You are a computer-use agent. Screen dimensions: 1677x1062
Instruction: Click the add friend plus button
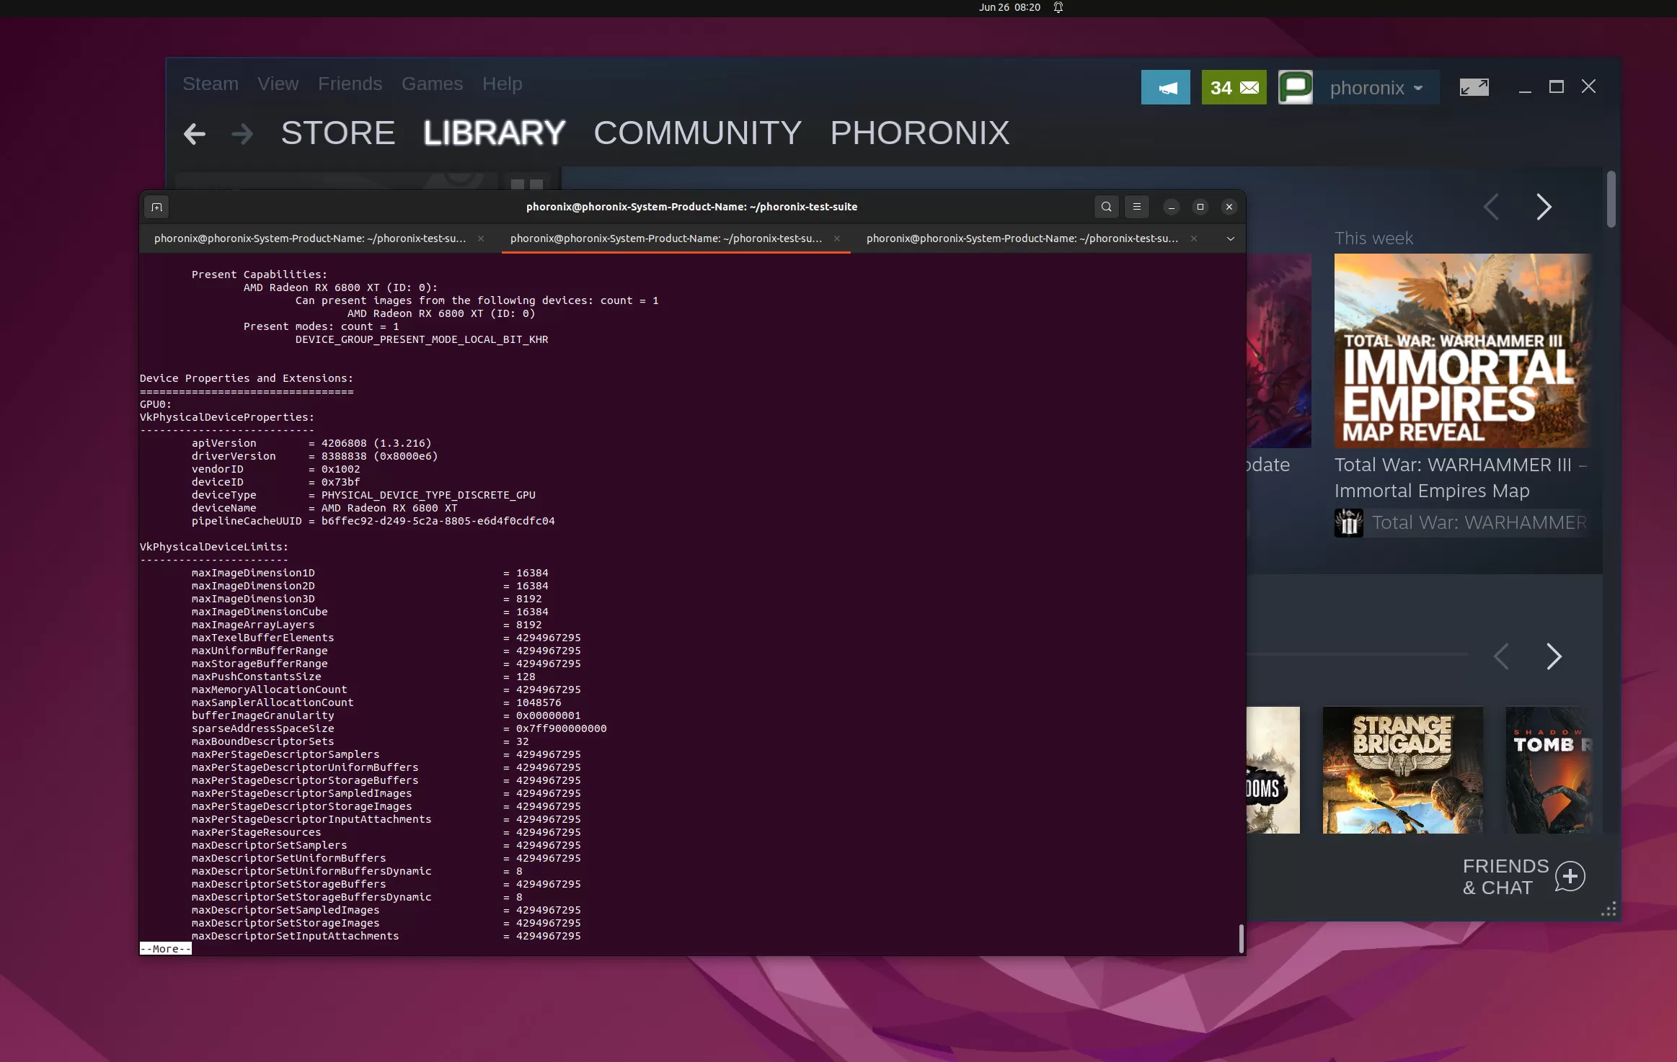[1571, 875]
